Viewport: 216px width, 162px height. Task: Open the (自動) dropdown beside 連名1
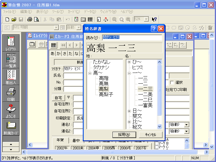pyautogui.click(x=186, y=125)
